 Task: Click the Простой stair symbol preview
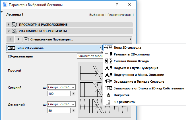click(91, 73)
